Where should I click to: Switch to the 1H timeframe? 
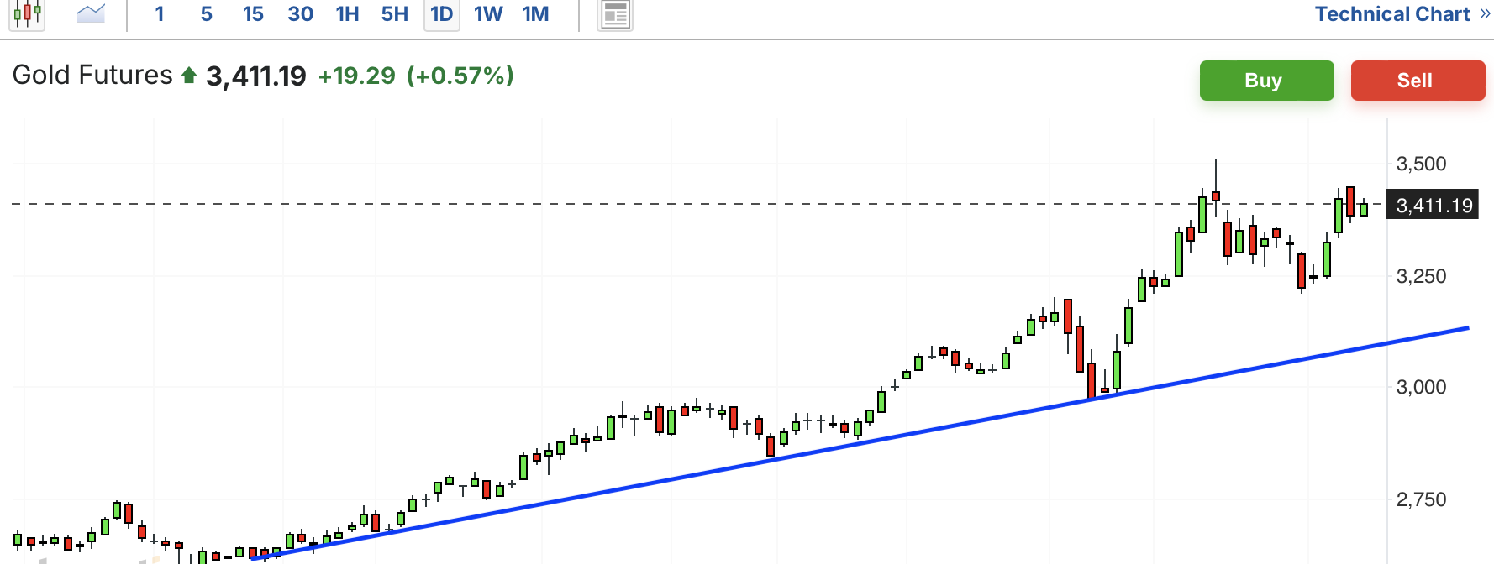tap(347, 14)
